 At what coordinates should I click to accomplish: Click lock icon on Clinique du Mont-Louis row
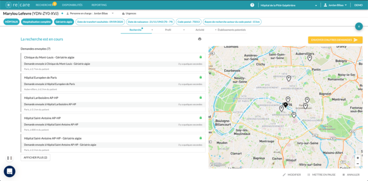[x=200, y=57]
